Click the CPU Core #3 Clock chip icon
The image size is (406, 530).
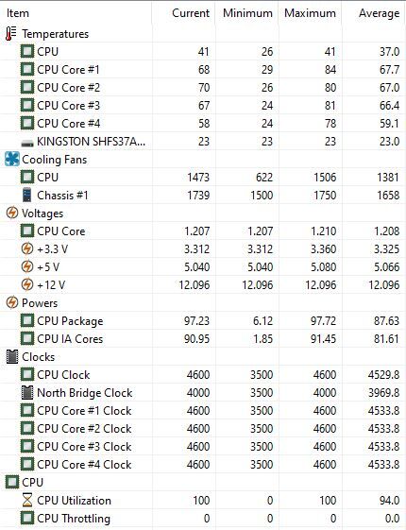[27, 446]
